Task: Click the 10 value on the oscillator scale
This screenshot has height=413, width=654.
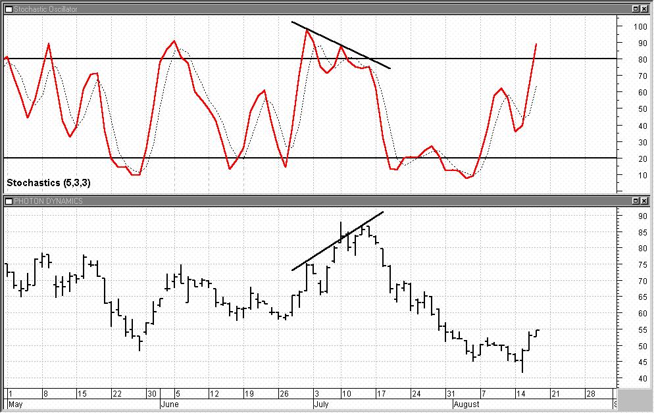Action: click(643, 176)
